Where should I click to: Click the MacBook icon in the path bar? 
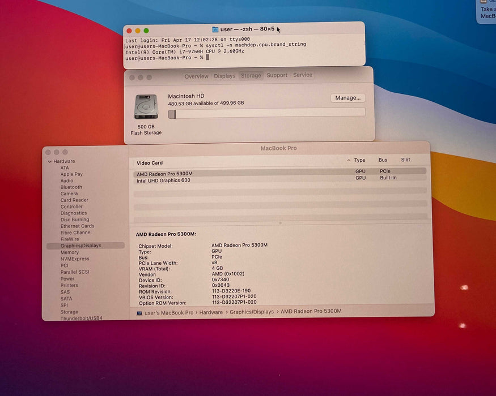[x=139, y=313]
